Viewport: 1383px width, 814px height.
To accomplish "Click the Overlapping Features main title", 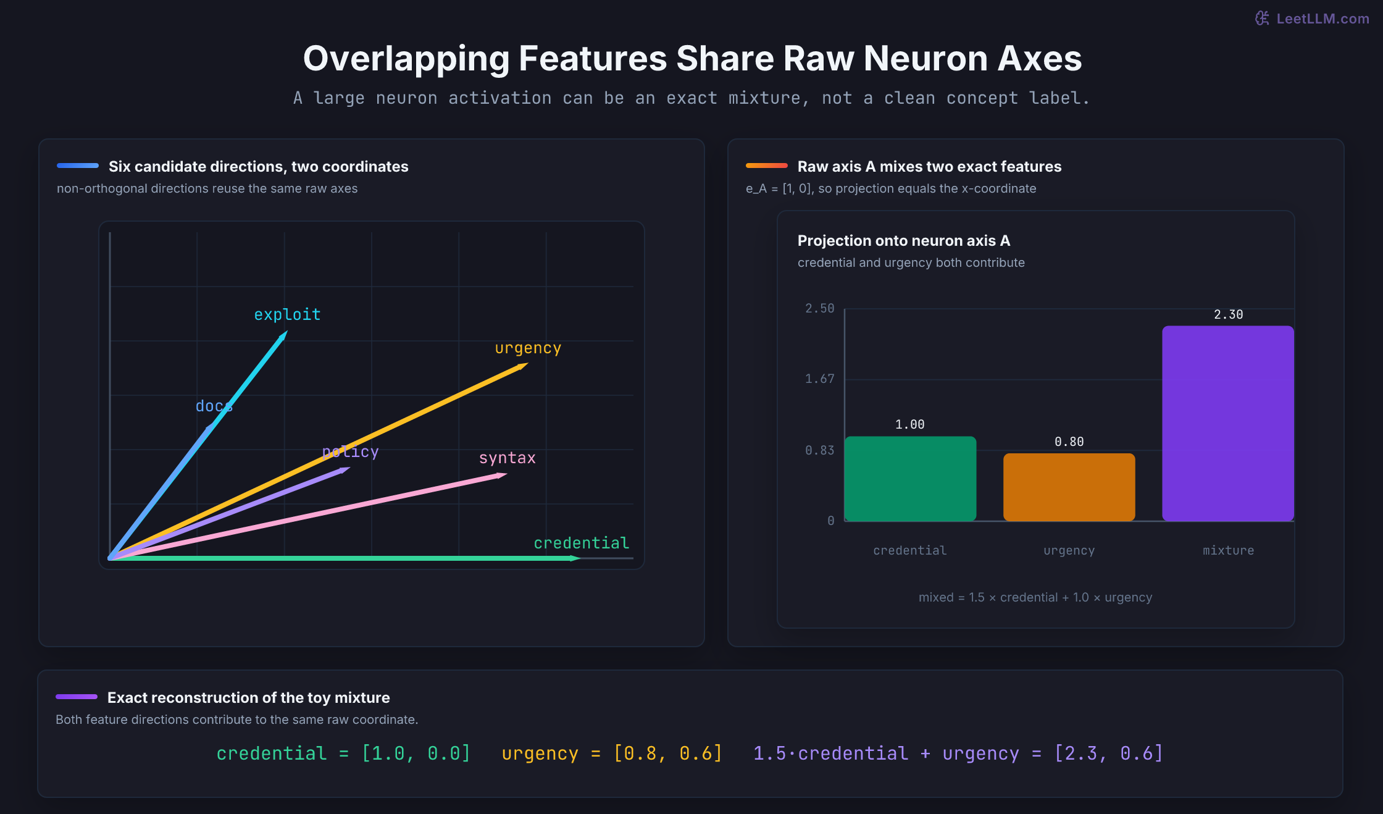I will click(692, 59).
